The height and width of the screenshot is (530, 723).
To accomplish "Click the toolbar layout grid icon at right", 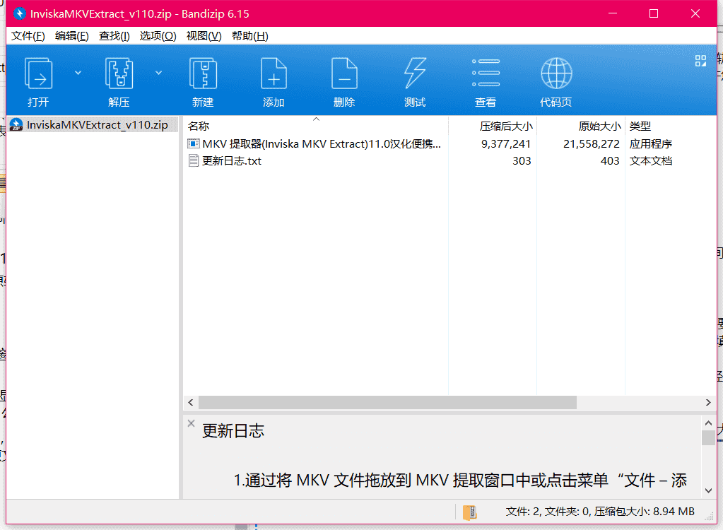I will click(x=700, y=61).
